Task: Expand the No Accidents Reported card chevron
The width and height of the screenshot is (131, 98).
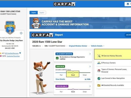Action: tap(90, 54)
